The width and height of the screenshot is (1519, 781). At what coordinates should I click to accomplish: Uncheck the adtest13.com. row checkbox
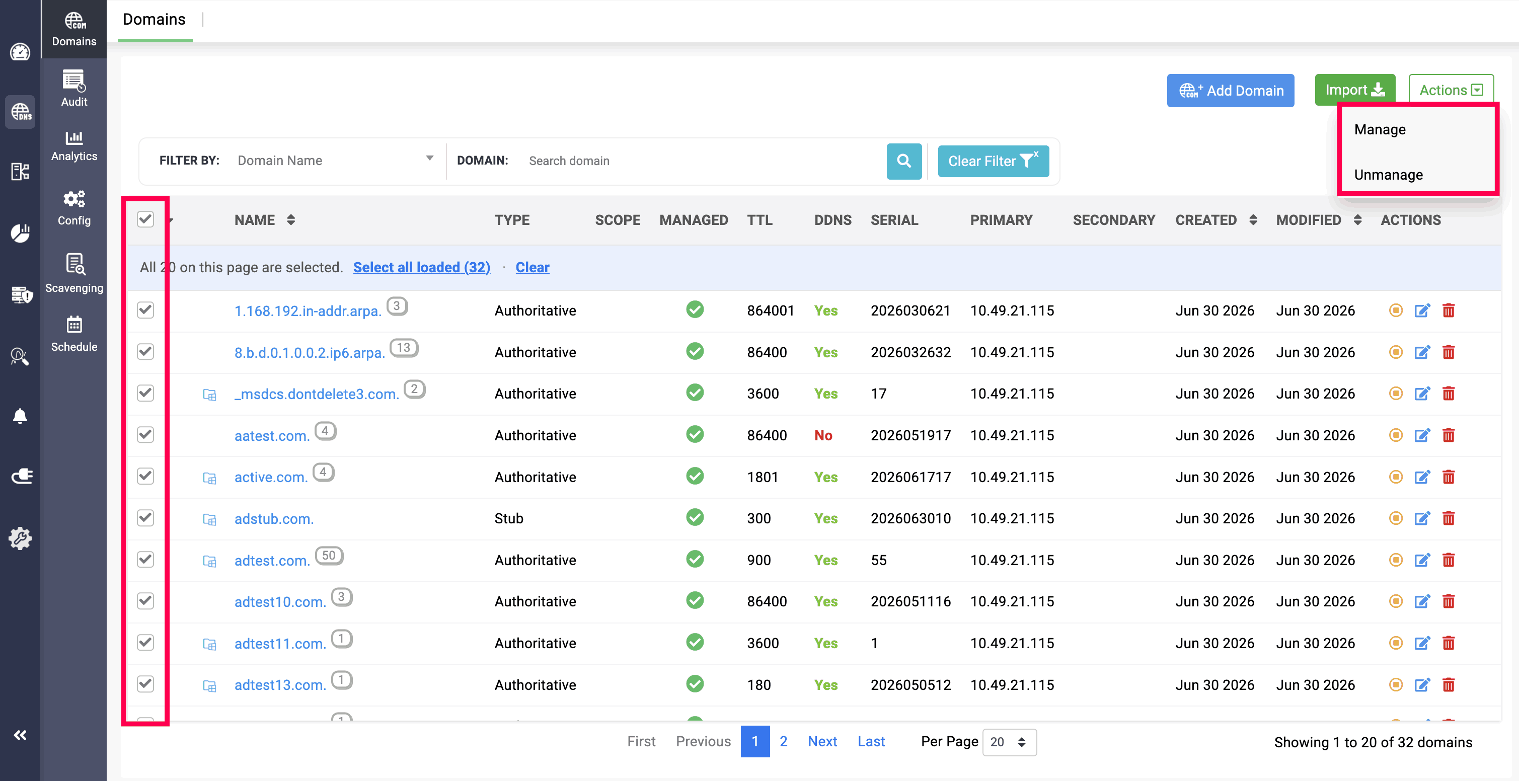(x=145, y=684)
